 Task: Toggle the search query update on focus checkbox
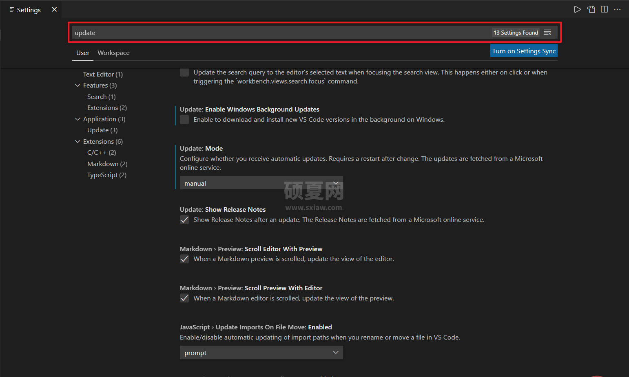[184, 72]
